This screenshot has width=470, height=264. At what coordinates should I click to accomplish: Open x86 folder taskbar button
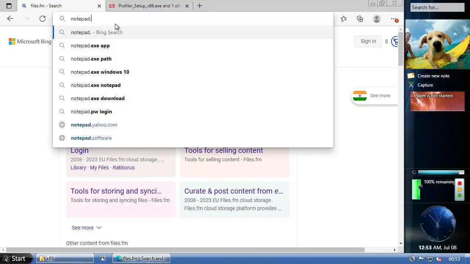tap(65, 258)
